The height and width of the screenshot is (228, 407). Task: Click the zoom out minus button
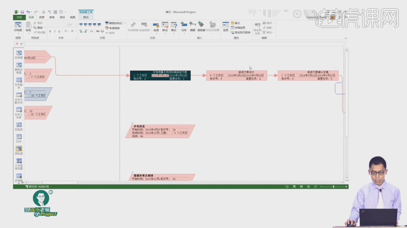click(321, 187)
